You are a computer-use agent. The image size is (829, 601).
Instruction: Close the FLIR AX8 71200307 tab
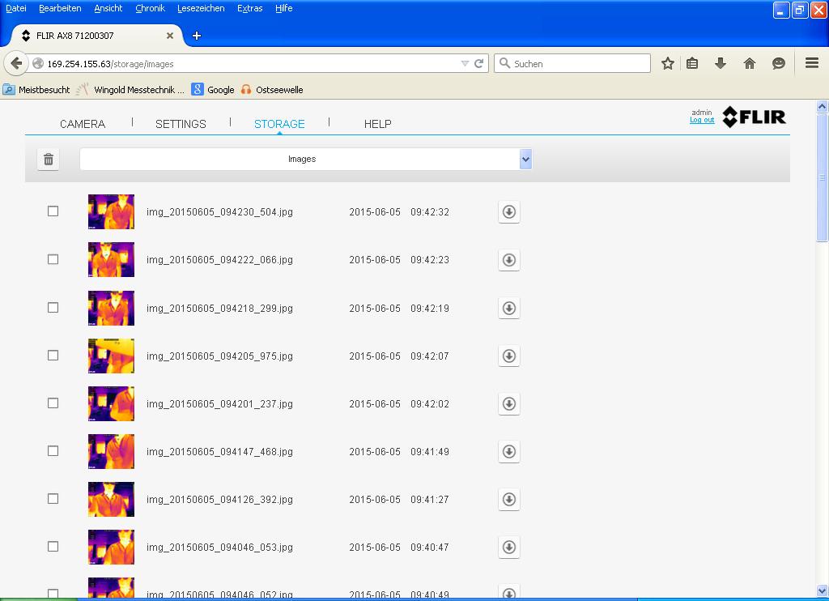[170, 36]
